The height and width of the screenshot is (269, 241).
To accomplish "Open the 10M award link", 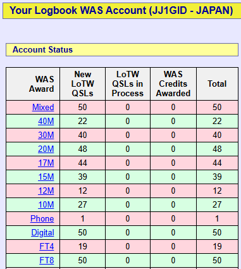I will click(46, 204).
